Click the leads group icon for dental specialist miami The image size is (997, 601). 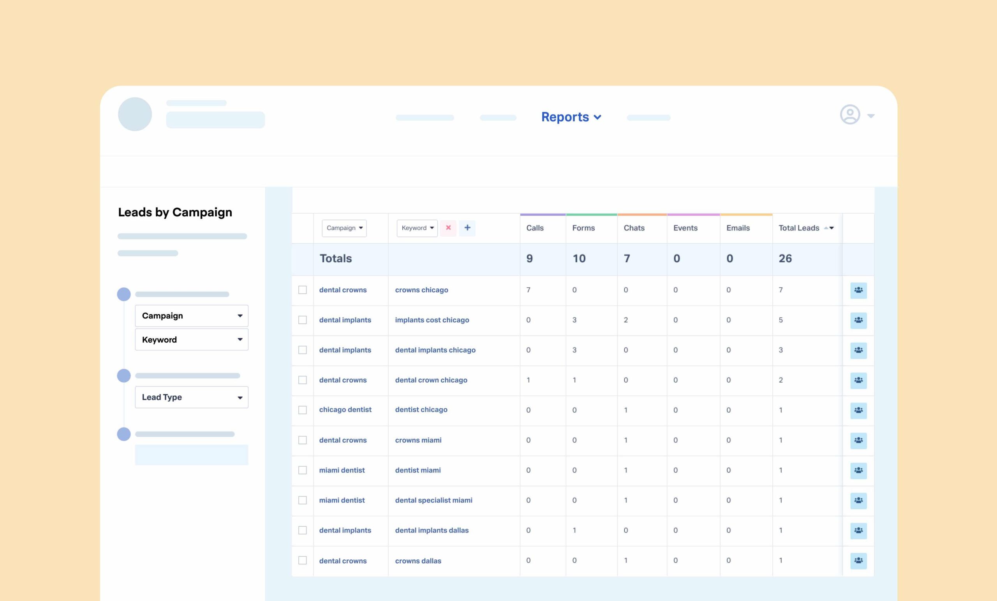pyautogui.click(x=859, y=500)
